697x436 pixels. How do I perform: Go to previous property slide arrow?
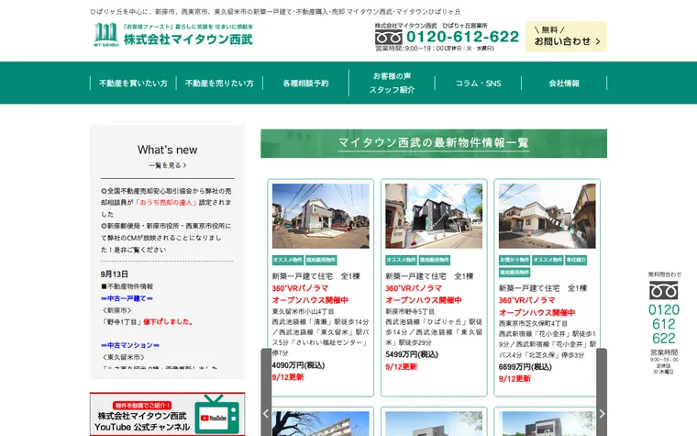[x=266, y=414]
